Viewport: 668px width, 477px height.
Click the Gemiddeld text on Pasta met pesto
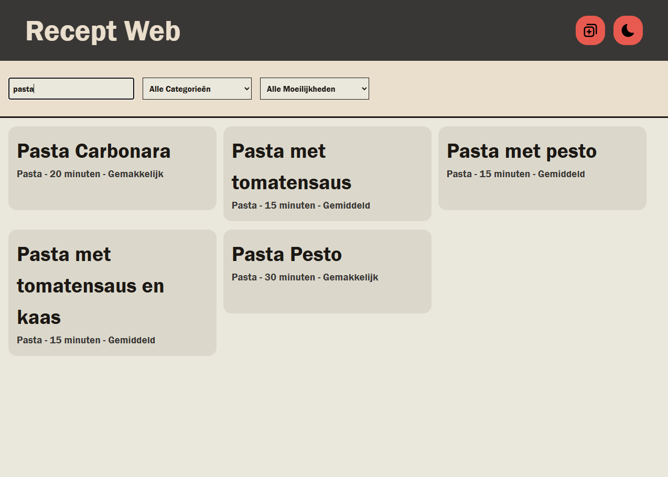[562, 174]
